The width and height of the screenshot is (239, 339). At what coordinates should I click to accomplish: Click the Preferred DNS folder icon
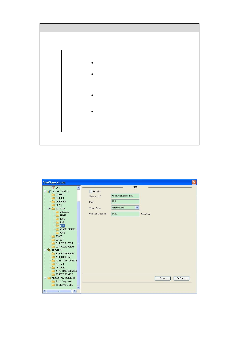point(53,285)
